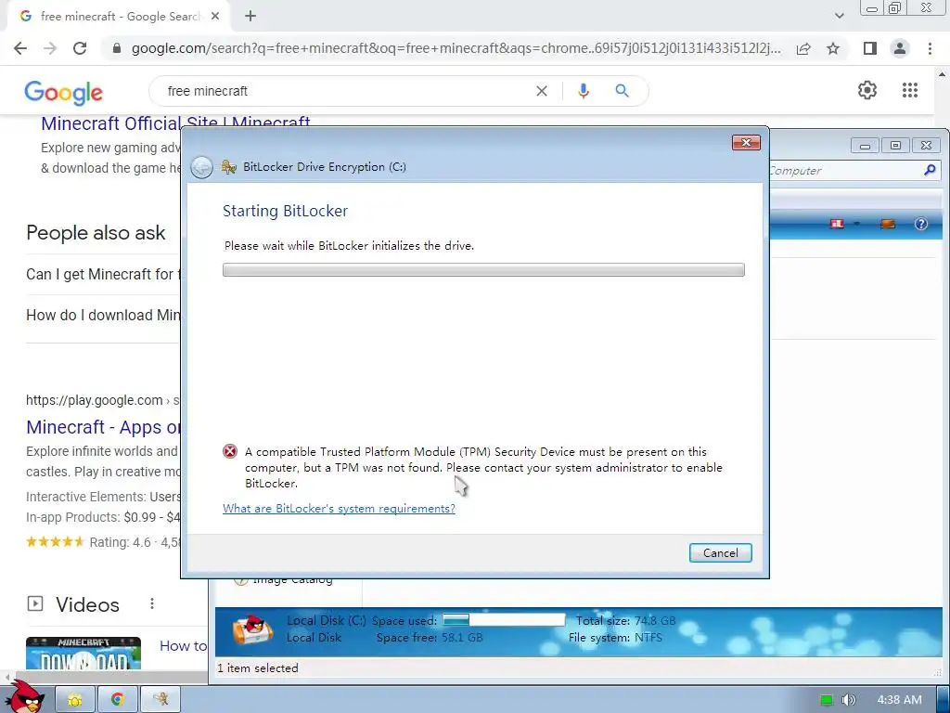The width and height of the screenshot is (950, 713).
Task: Click the 'People also ask' heading
Action: pyautogui.click(x=96, y=233)
